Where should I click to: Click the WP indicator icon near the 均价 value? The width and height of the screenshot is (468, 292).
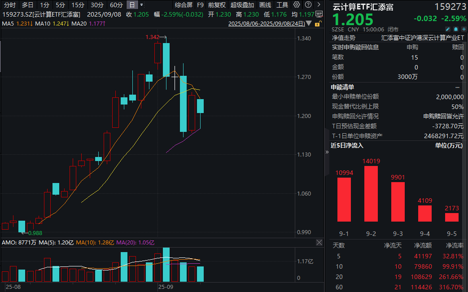click(x=319, y=14)
